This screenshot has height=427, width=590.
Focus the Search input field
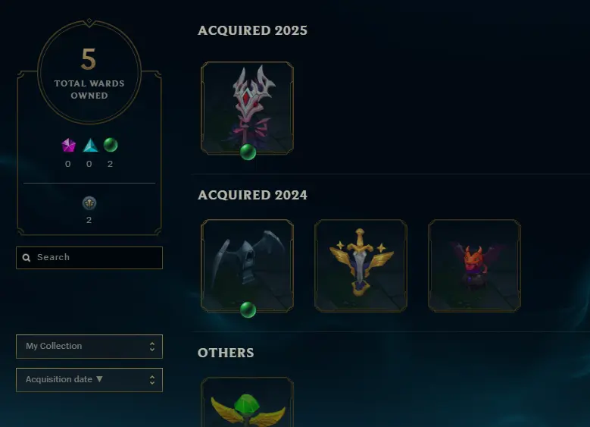(89, 258)
